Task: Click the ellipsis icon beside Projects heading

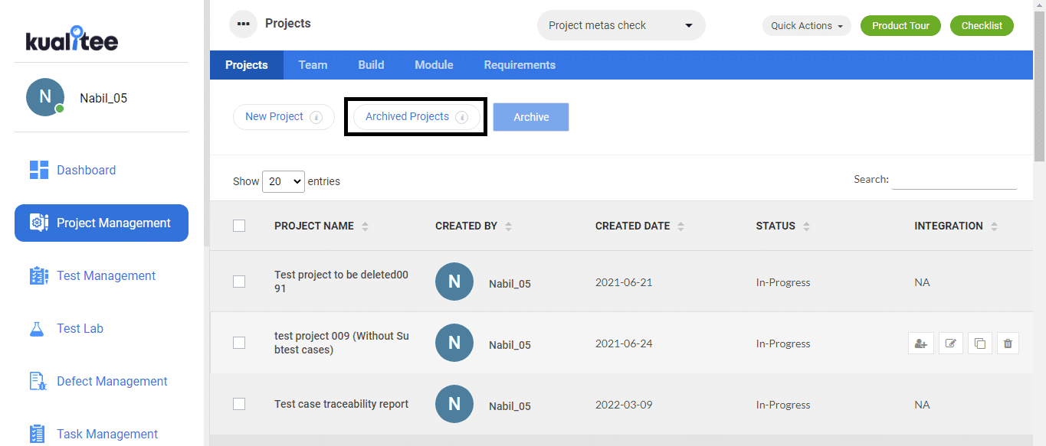Action: pos(243,24)
